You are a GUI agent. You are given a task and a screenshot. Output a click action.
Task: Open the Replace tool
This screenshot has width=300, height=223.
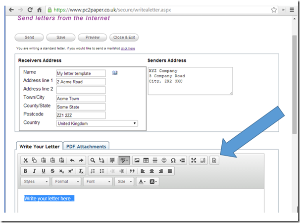101,161
